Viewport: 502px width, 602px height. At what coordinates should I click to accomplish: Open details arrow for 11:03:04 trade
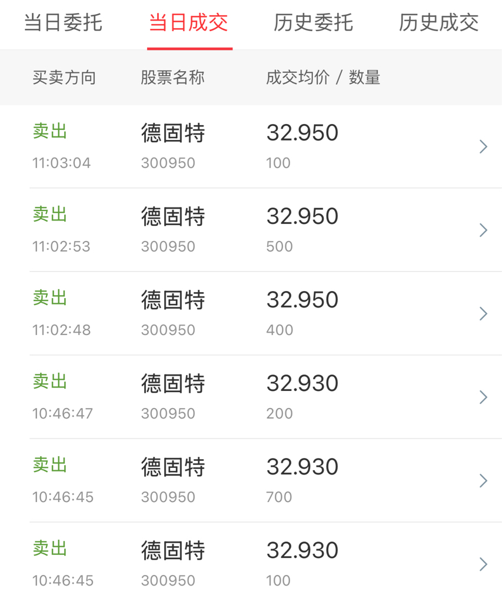click(x=484, y=146)
